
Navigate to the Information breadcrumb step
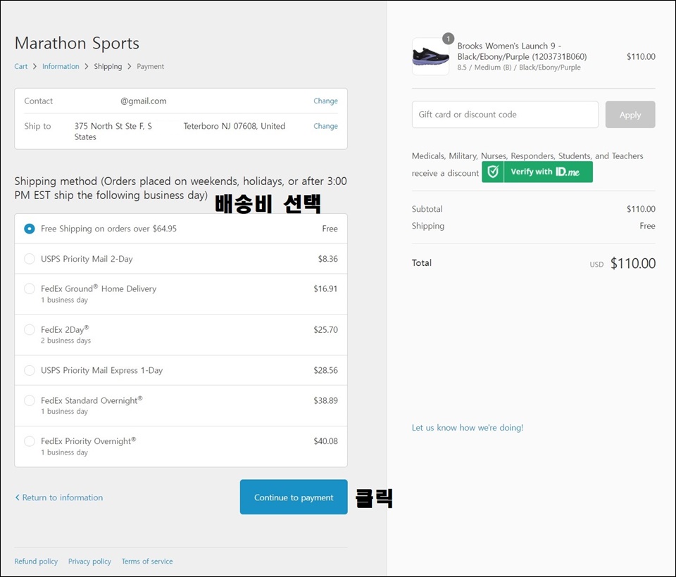coord(61,66)
